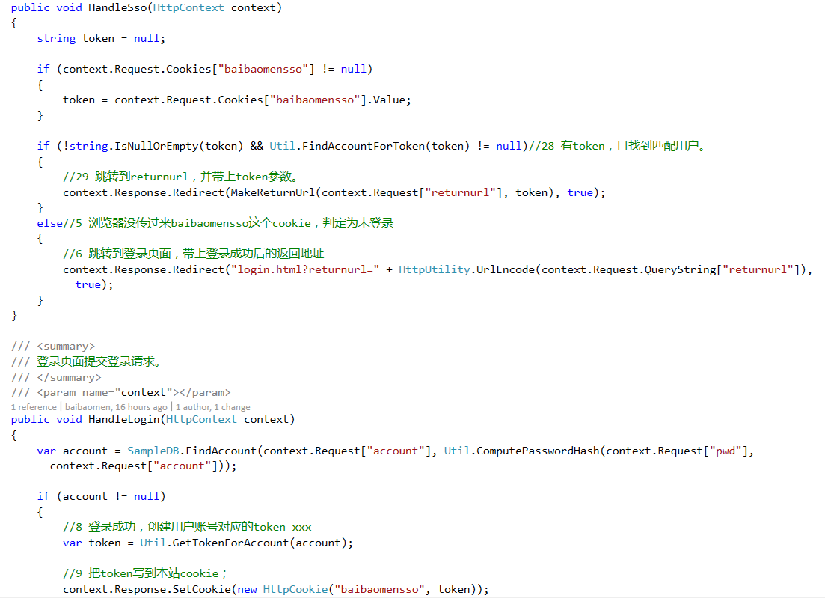Open the "baibaomen, 16 hours ago" CodeLens link
The width and height of the screenshot is (825, 598).
click(116, 407)
